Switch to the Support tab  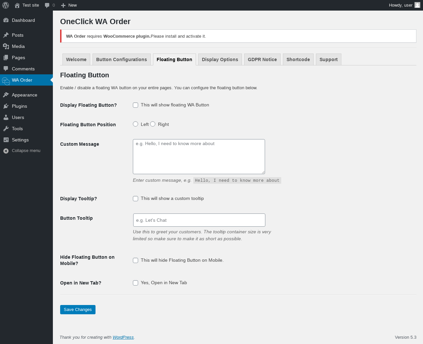[328, 59]
